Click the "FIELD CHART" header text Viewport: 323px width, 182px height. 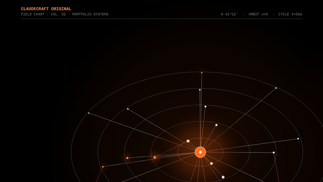pyautogui.click(x=33, y=14)
